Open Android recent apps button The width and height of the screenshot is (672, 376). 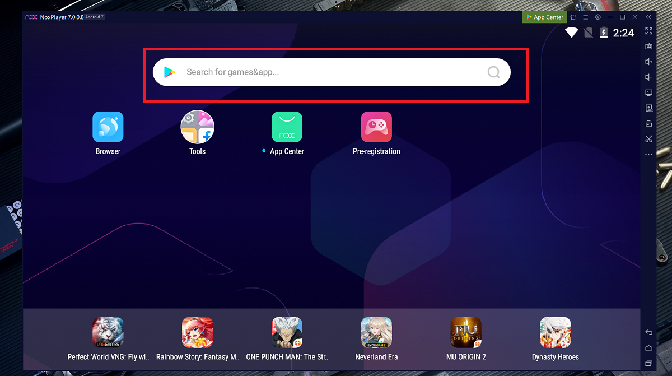(x=648, y=363)
